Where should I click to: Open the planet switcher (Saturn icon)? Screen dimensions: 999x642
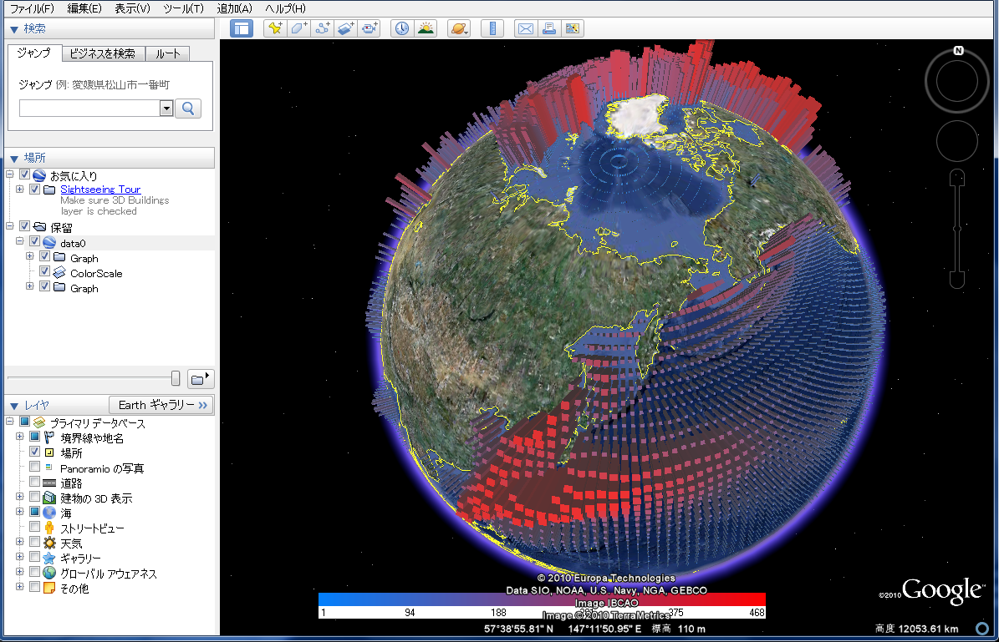(x=459, y=28)
